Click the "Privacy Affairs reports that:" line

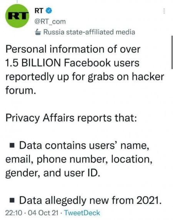71,118
